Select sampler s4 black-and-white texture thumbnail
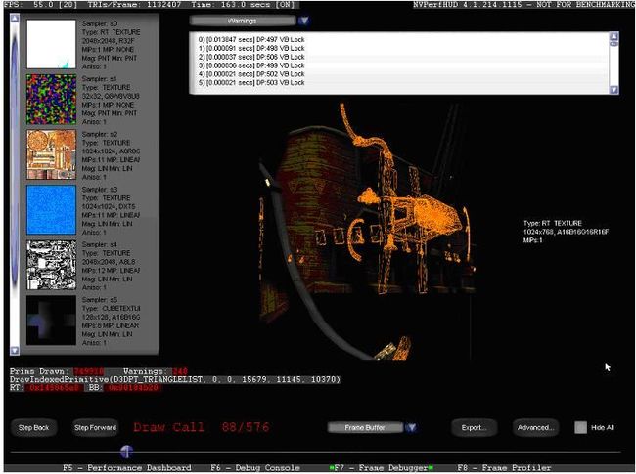This screenshot has width=636, height=474. [51, 265]
